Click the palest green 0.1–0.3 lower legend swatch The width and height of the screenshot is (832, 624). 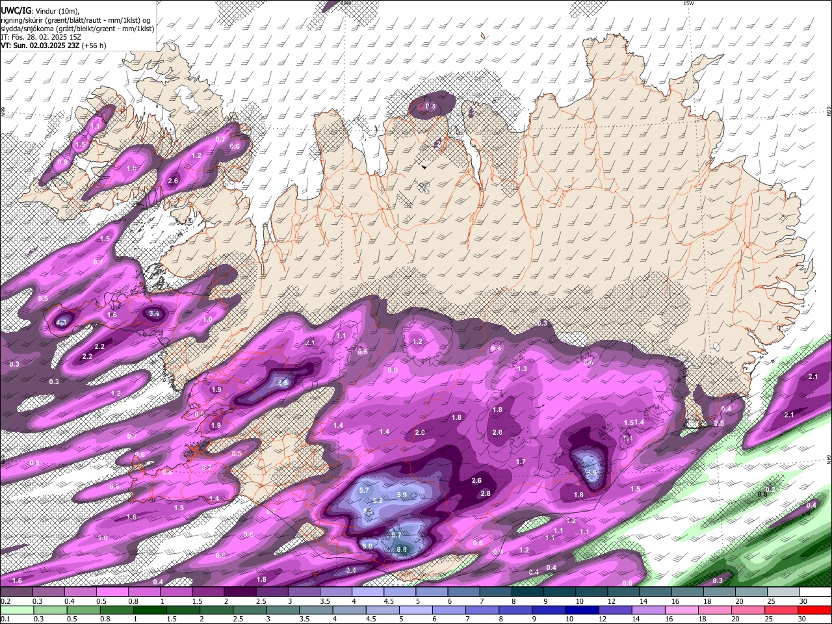[17, 610]
